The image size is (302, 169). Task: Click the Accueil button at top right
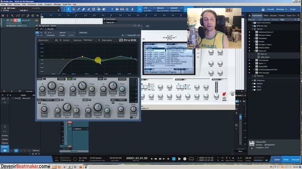270,9
